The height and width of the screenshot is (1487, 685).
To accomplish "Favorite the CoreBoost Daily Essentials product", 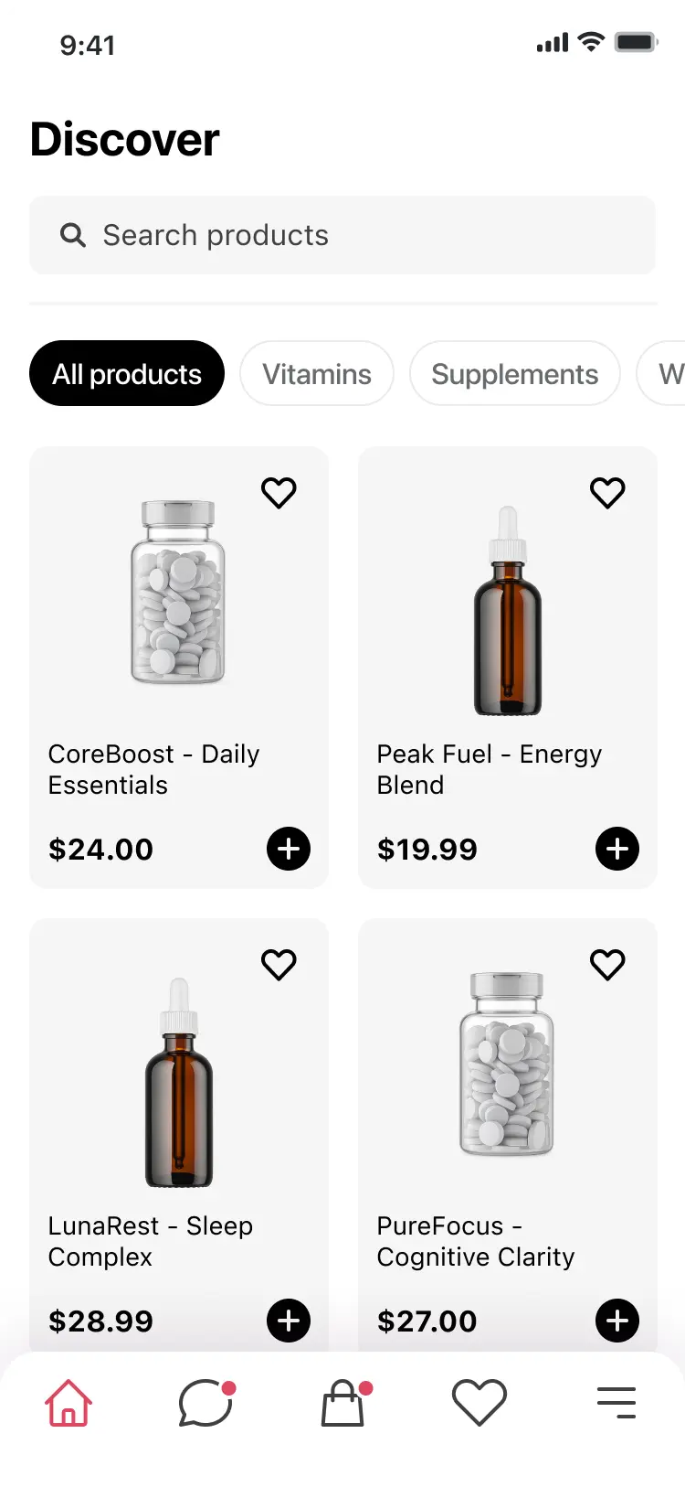I will click(279, 493).
